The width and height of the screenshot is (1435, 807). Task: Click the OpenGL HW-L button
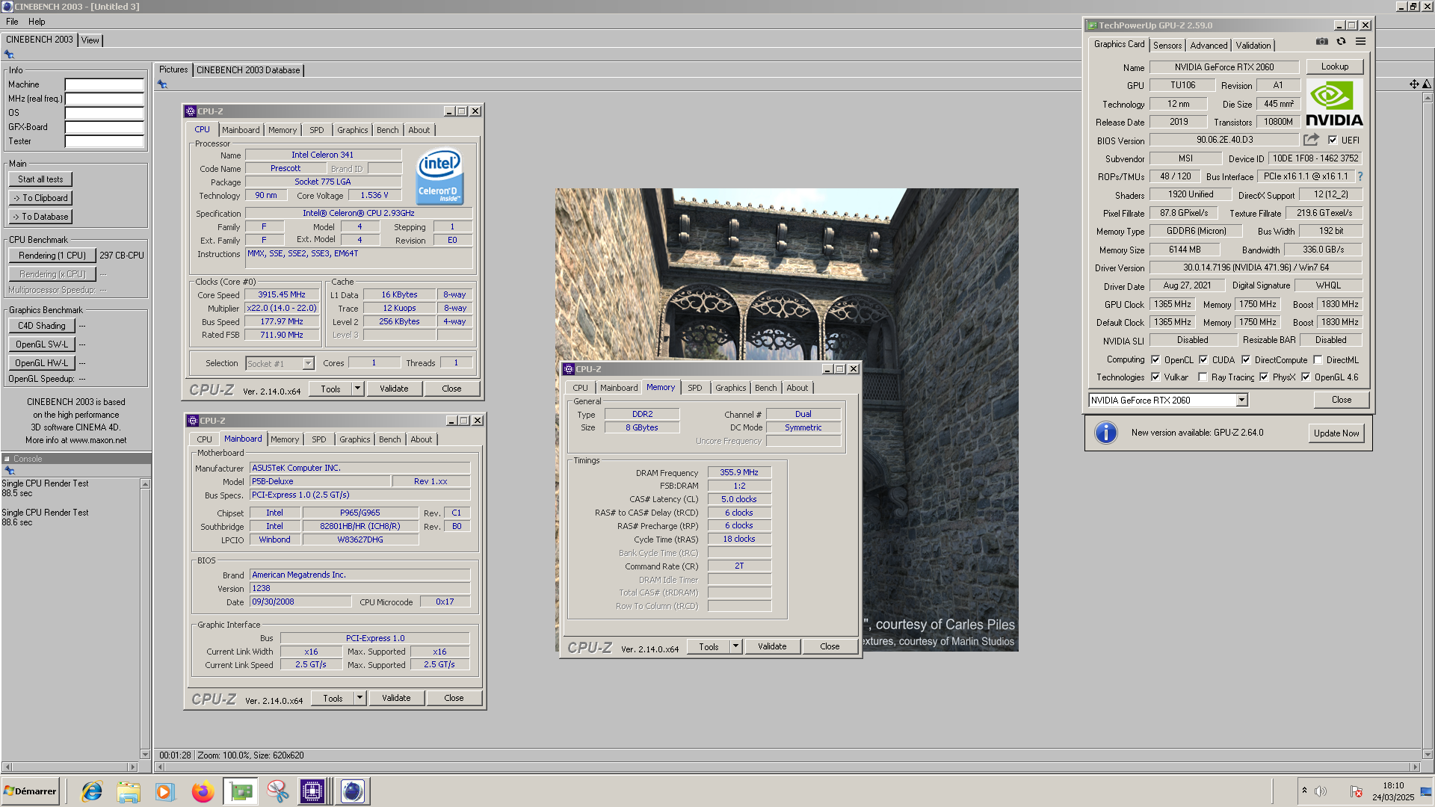tap(42, 363)
